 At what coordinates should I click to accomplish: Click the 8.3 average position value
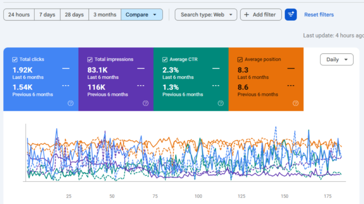[x=243, y=70]
